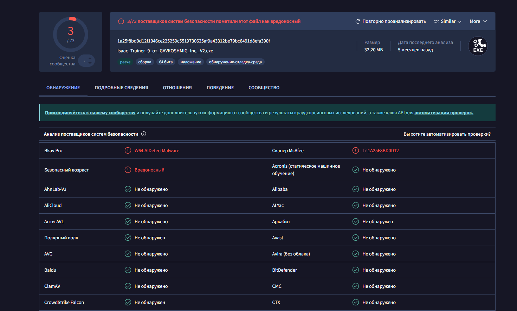Click the peexe tag

click(x=125, y=62)
